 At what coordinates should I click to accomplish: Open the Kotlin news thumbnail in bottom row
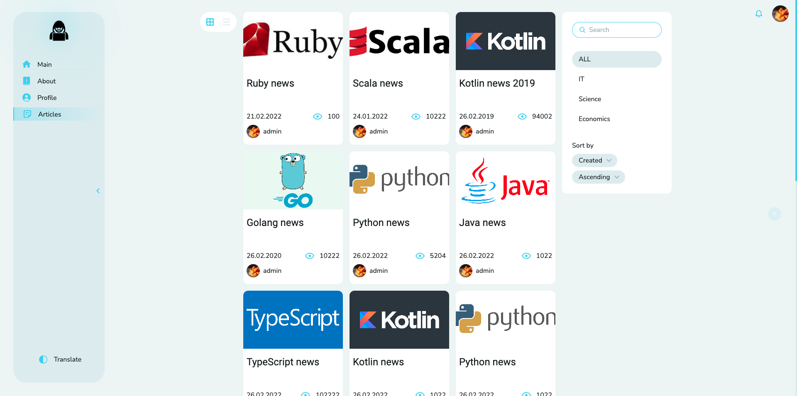(x=399, y=320)
